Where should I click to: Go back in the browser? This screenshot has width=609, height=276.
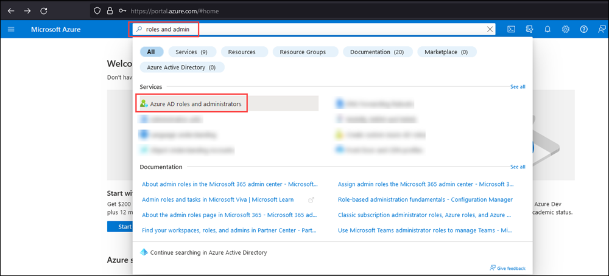pos(11,10)
